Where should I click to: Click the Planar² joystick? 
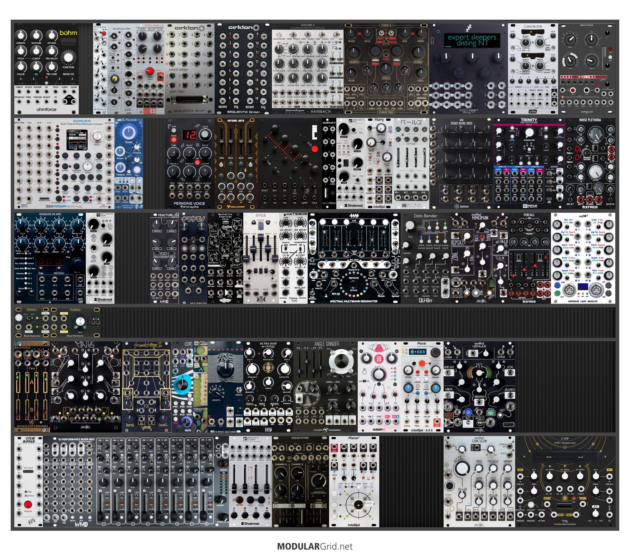point(357,505)
